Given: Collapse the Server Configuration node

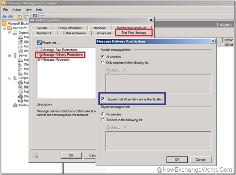Looking at the screenshot, I should click(10, 56).
